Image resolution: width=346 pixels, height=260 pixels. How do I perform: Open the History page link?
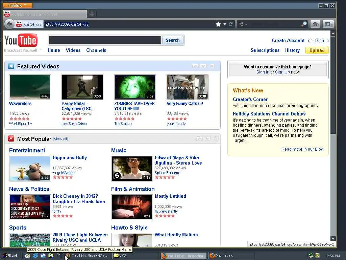click(x=292, y=50)
